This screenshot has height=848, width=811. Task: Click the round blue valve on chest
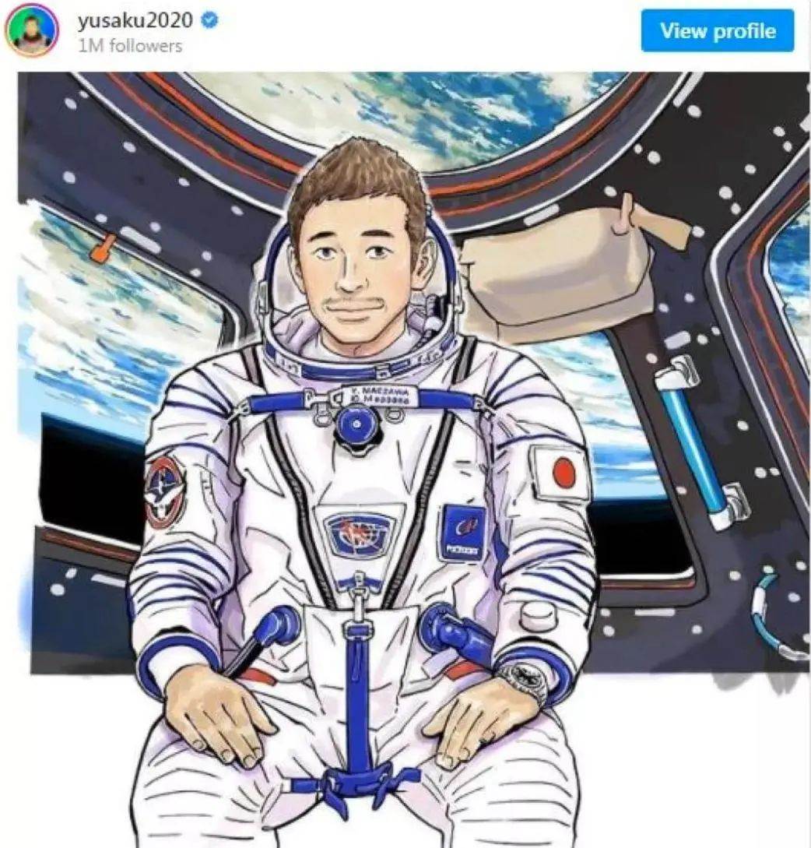click(x=356, y=424)
